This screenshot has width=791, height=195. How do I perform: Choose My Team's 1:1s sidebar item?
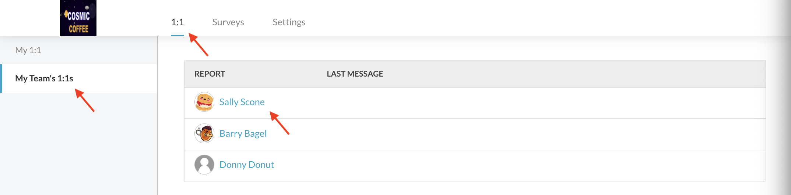coord(44,78)
